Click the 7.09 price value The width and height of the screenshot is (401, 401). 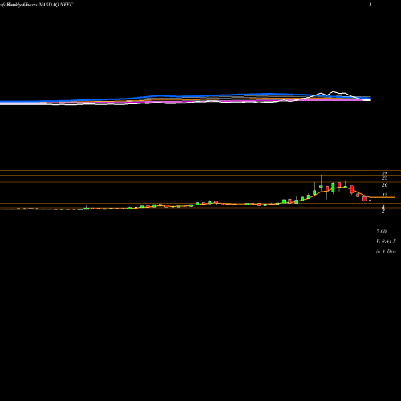coord(382,232)
